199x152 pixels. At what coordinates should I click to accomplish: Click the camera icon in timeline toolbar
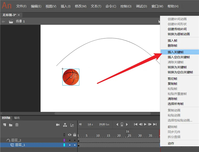[58, 125]
